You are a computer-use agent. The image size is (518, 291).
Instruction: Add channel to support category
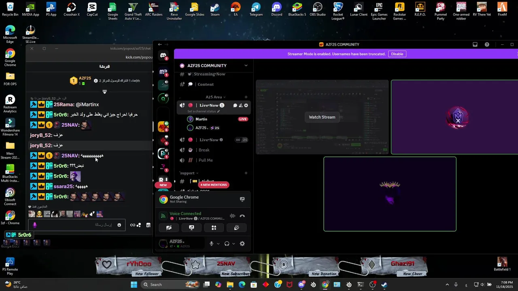coord(246,173)
